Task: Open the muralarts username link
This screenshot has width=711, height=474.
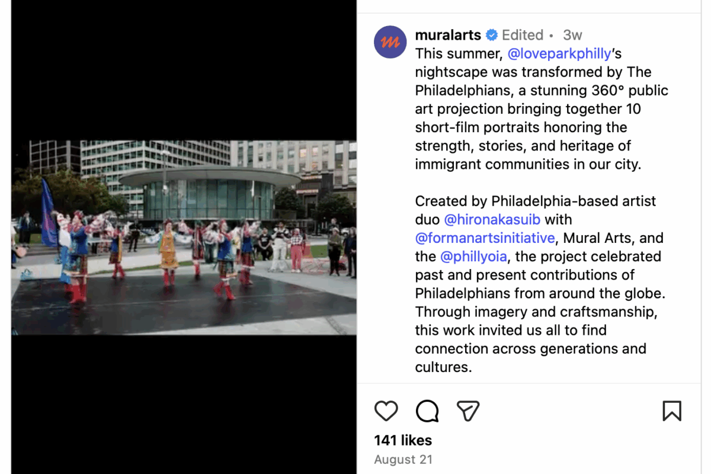Action: tap(448, 35)
